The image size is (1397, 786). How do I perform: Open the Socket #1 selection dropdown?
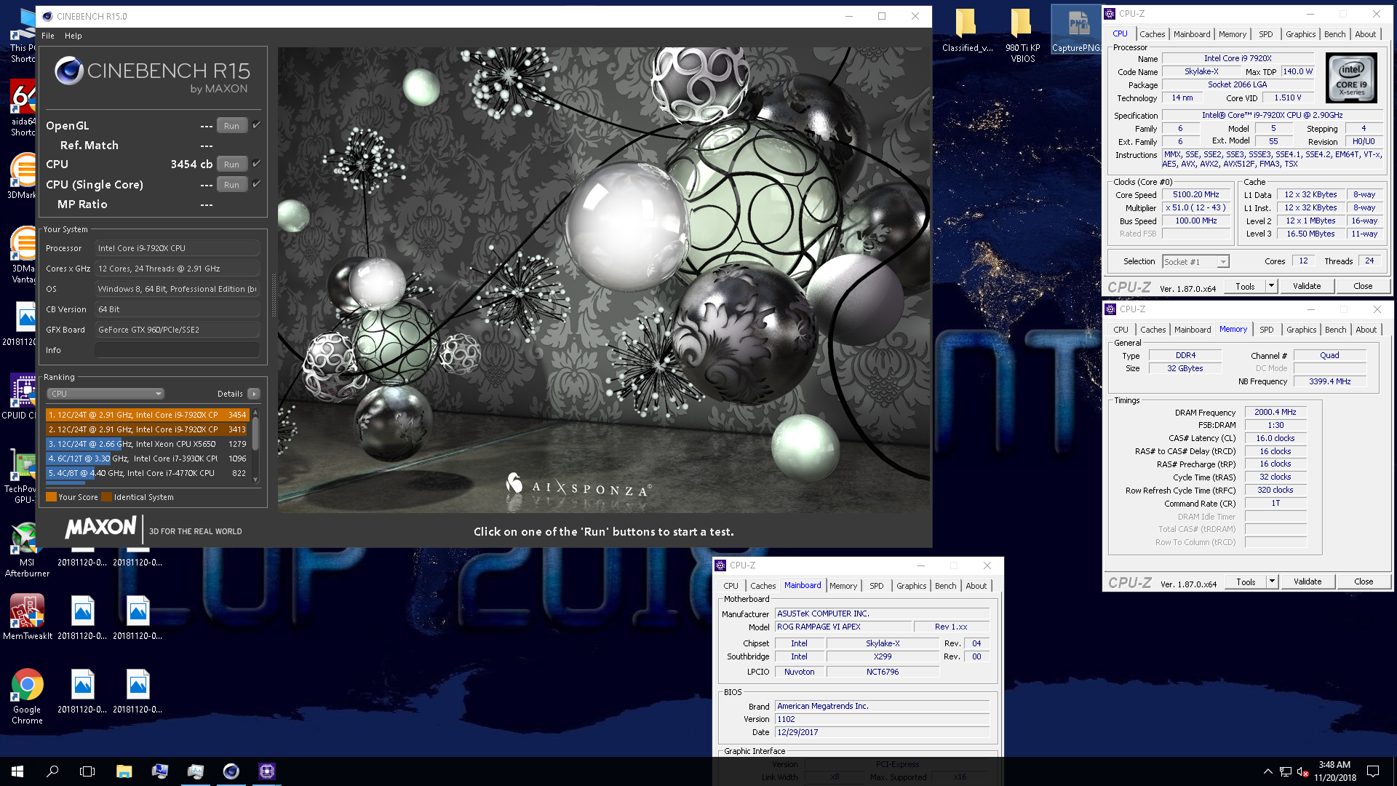click(1195, 261)
